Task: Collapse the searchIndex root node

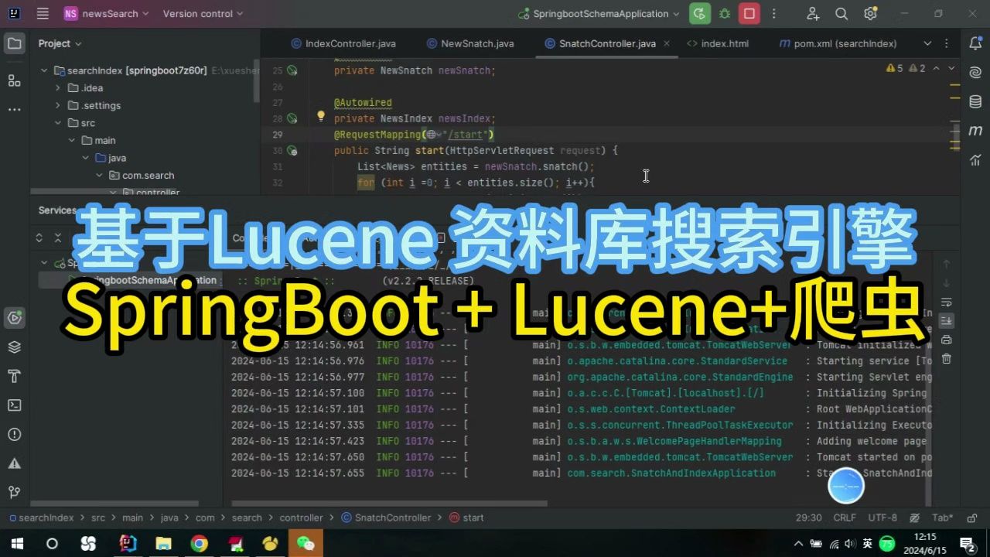Action: click(x=44, y=70)
